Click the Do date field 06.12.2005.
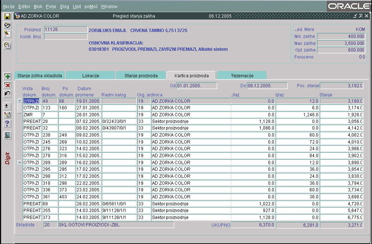This screenshot has width=372, height=244. coord(267,86)
